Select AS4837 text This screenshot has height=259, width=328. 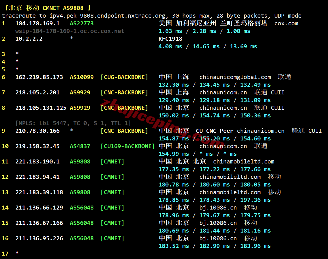click(x=80, y=146)
